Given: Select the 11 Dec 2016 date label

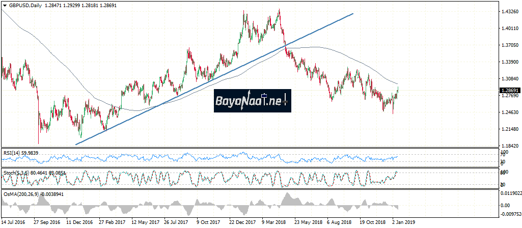Looking at the screenshot, I should (79, 223).
